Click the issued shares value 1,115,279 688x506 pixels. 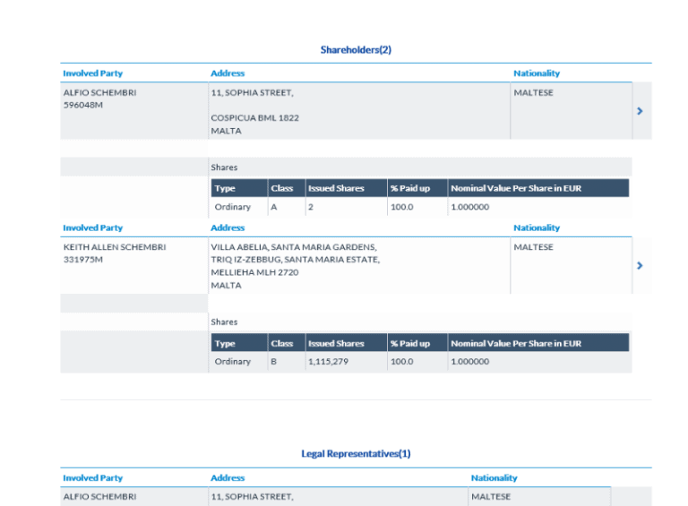click(x=326, y=362)
